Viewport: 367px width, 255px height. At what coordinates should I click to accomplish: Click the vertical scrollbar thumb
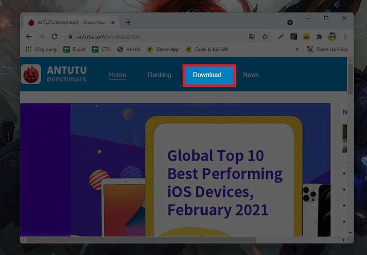point(350,79)
